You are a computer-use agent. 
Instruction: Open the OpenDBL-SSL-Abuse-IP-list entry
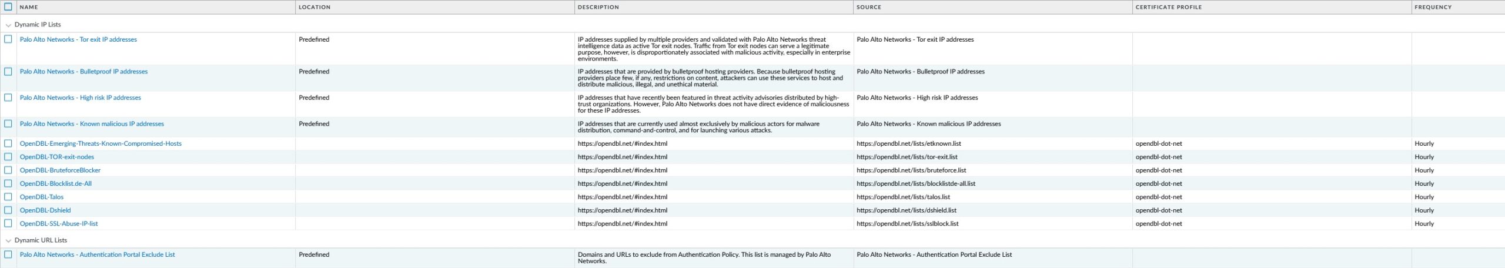[59, 224]
